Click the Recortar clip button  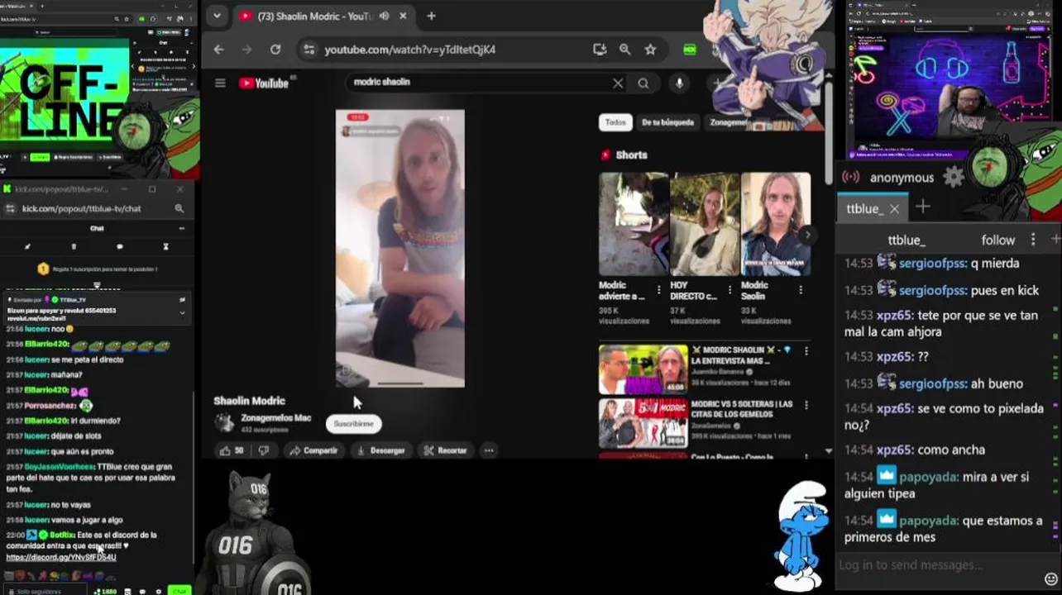(x=446, y=450)
